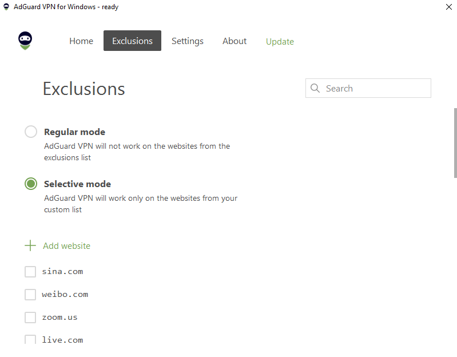
Task: Focus the Search input field
Action: [368, 88]
